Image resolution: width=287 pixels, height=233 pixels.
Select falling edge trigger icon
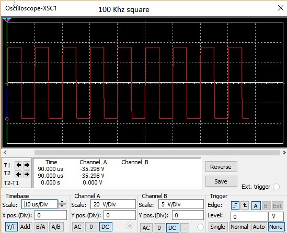pos(245,206)
